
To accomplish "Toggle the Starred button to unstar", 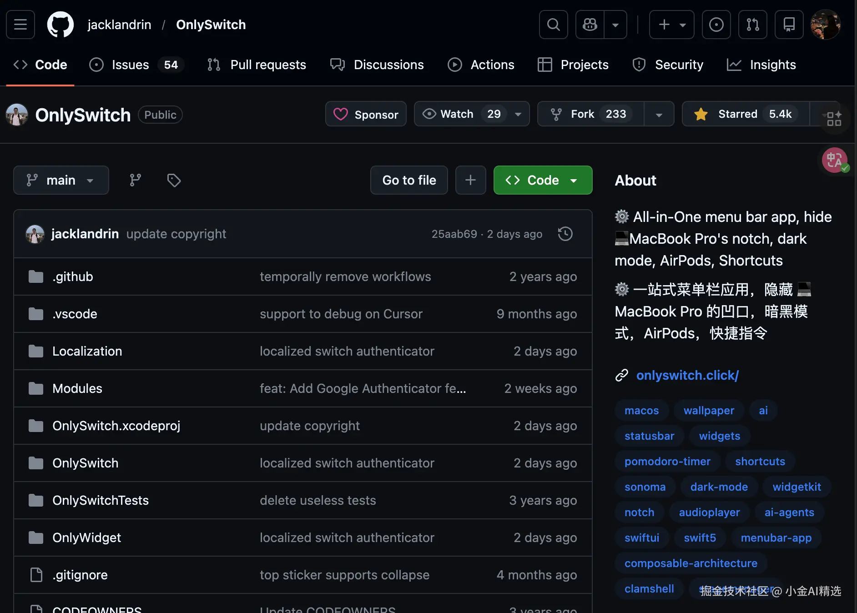I will click(746, 114).
